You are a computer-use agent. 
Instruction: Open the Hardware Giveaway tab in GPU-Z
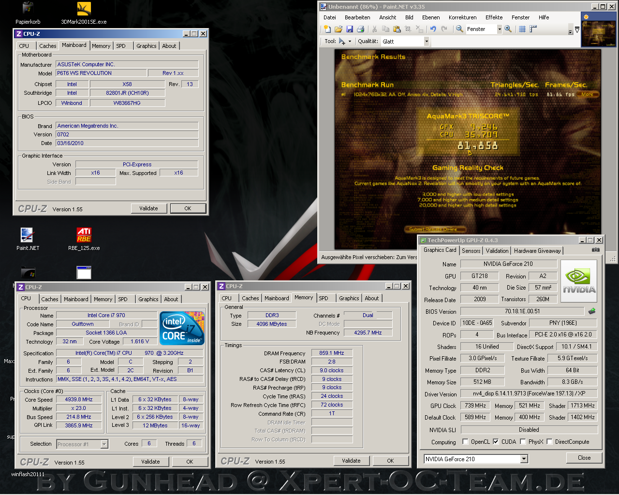[x=537, y=251]
